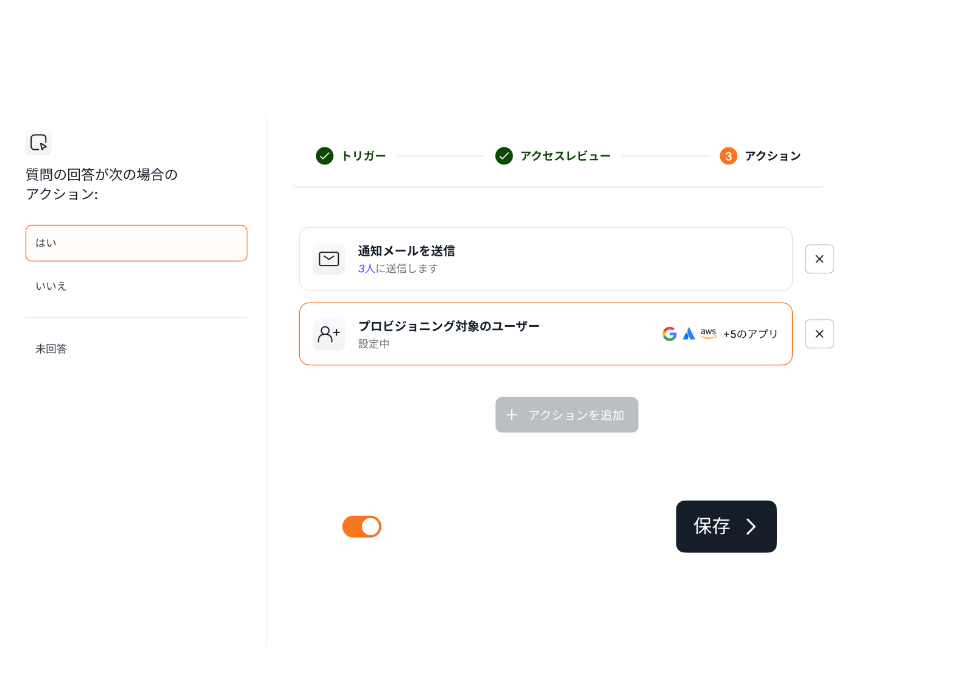Click the green check icon beside アクセスレビュー
This screenshot has height=682, width=953.
[504, 156]
